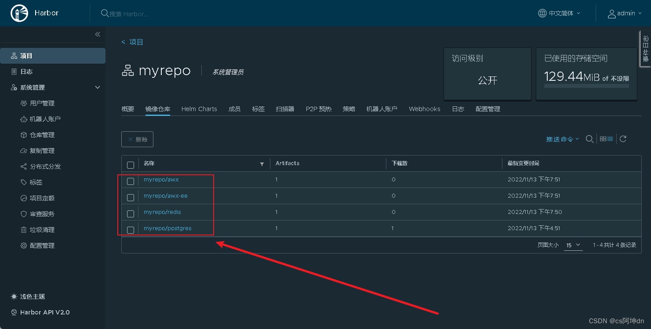651x329 pixels.
Task: Sort by the 下载数 column header
Action: pos(400,163)
